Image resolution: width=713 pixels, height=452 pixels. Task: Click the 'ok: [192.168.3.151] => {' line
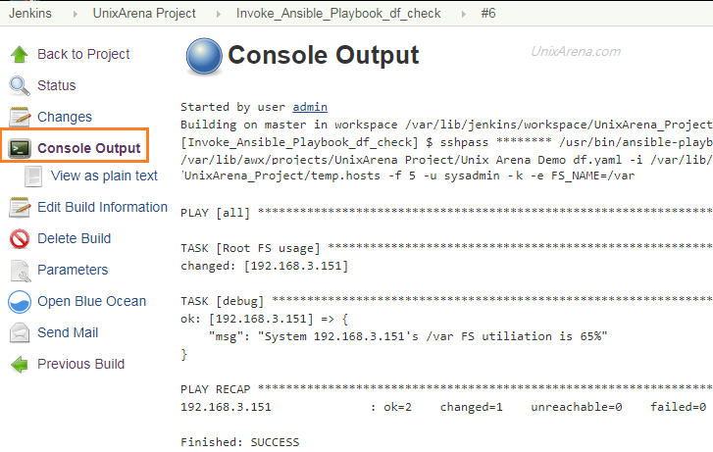[x=264, y=319]
